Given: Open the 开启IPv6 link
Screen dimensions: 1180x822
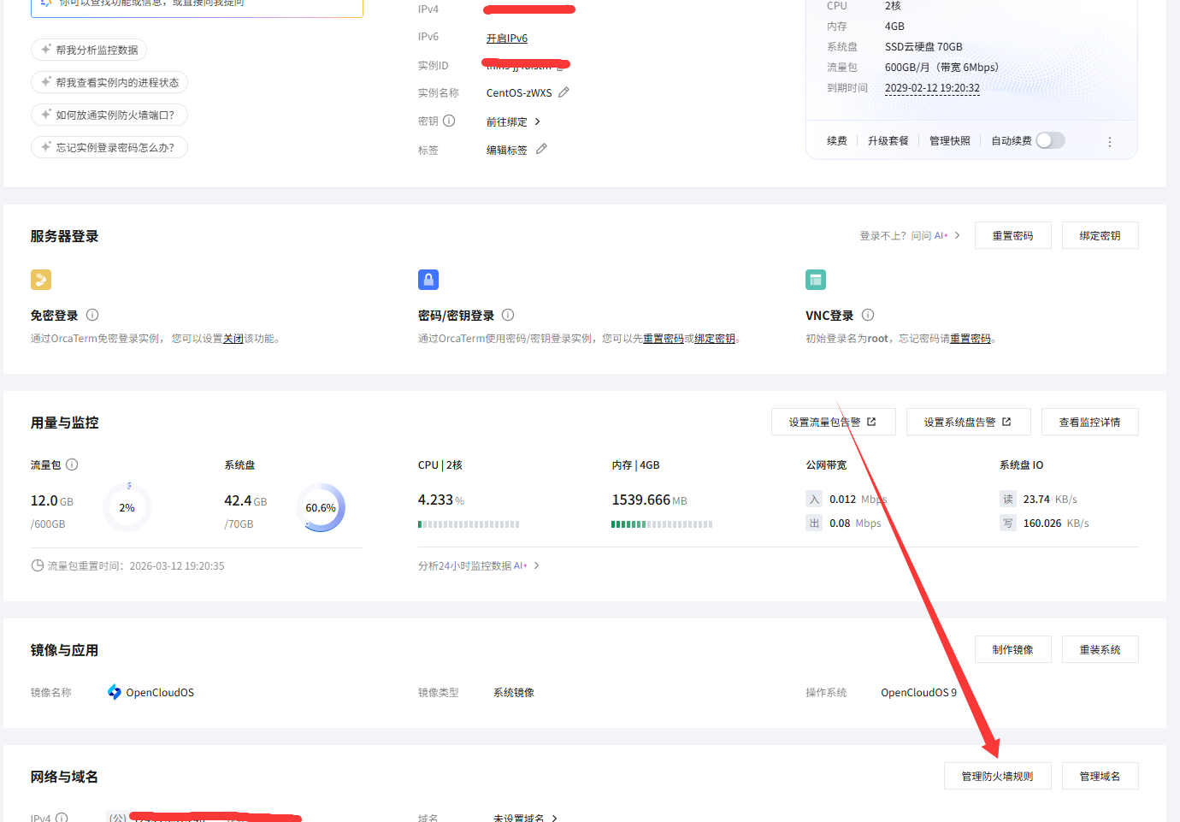Looking at the screenshot, I should 509,37.
